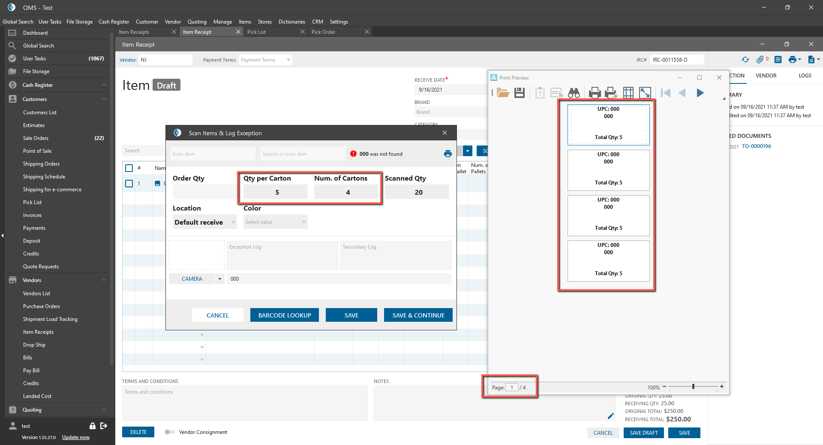
Task: Adjust the Print Preview zoom slider
Action: (693, 387)
